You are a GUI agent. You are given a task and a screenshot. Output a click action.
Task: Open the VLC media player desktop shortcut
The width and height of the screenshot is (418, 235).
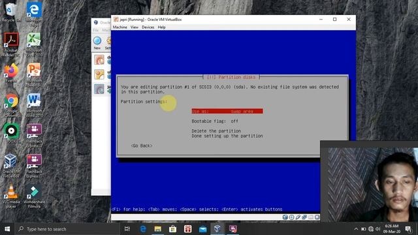[x=11, y=196]
